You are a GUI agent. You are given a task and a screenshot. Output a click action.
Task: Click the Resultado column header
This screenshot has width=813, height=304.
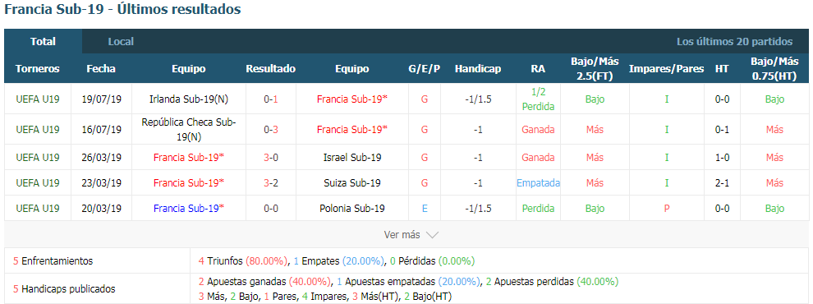coord(271,68)
